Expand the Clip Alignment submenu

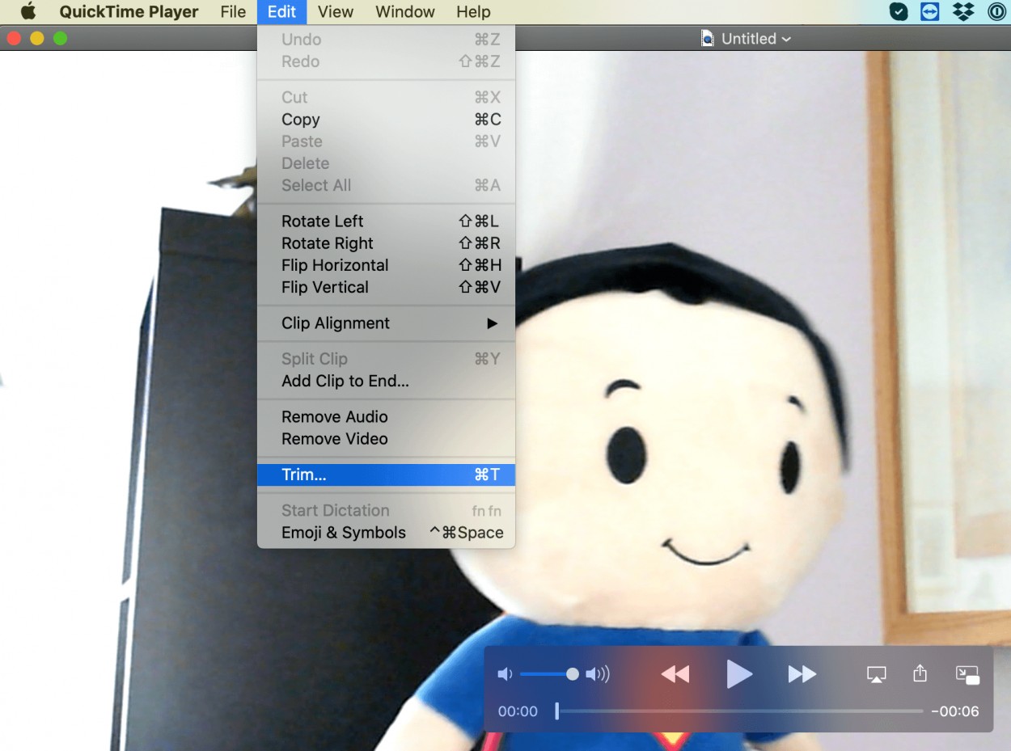386,323
